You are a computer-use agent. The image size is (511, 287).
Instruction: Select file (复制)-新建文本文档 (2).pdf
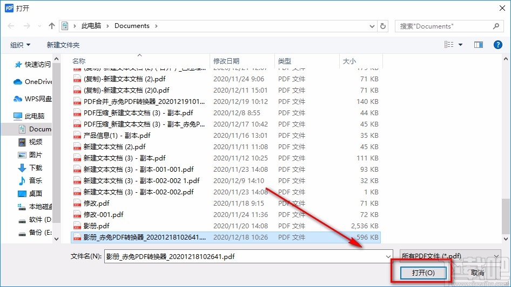pyautogui.click(x=225, y=79)
